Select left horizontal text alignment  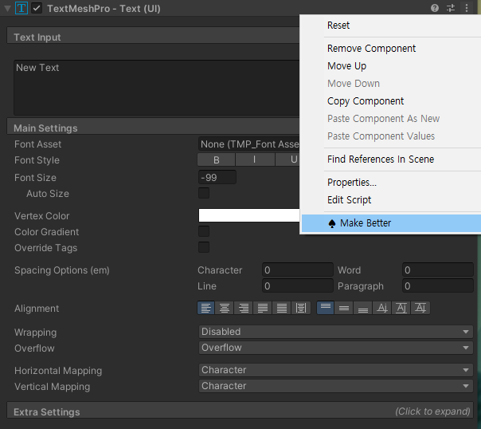205,308
